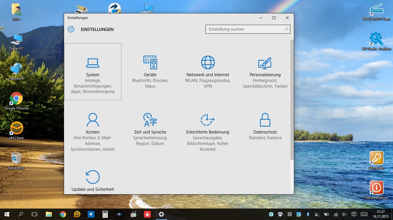
Task: Select eM Client desktop shortcut
Action: click(x=16, y=131)
